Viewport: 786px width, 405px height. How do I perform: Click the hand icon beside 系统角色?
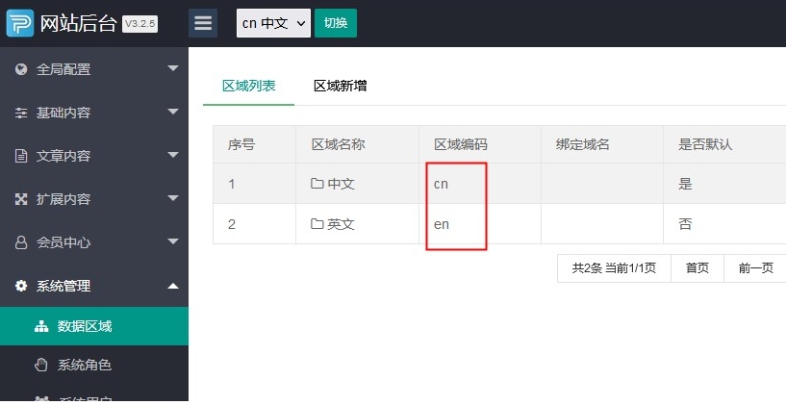[40, 365]
